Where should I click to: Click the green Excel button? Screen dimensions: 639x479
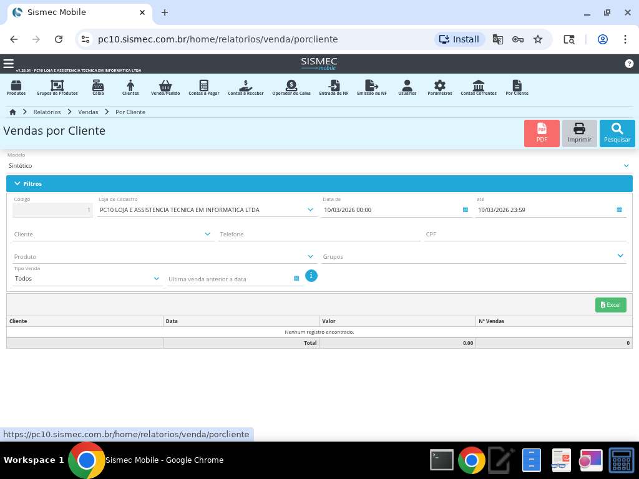click(x=610, y=305)
